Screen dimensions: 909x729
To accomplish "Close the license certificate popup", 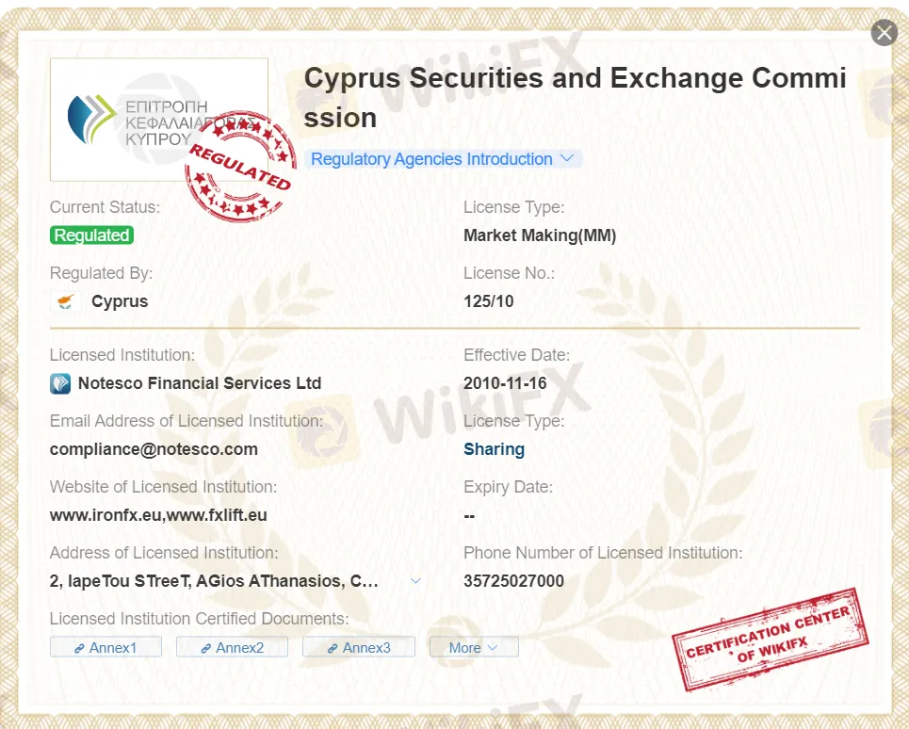I will tap(885, 32).
